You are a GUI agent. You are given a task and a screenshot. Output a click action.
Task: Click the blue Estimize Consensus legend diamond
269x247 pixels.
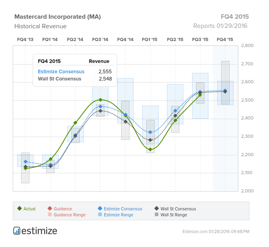tap(100, 208)
